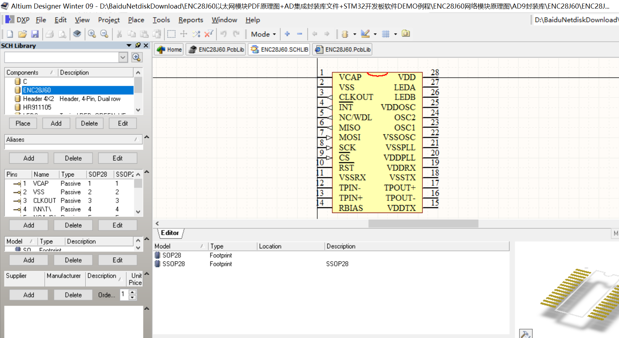
Task: Click Edit under Components list
Action: (123, 123)
